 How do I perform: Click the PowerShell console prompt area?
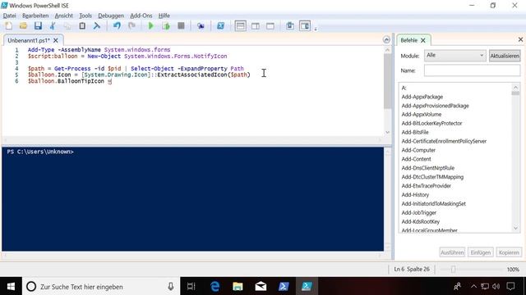pyautogui.click(x=192, y=199)
